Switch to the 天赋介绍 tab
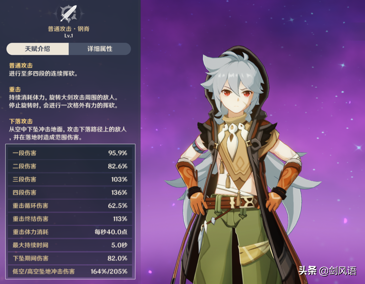This screenshot has height=284, width=365. (38, 49)
